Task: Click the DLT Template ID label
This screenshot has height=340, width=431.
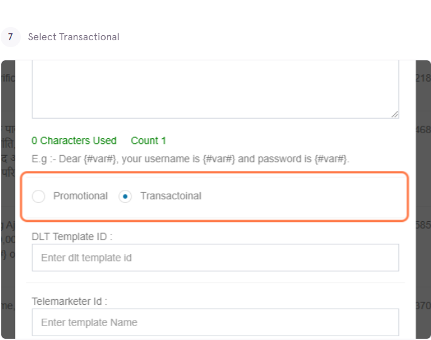Action: [72, 236]
